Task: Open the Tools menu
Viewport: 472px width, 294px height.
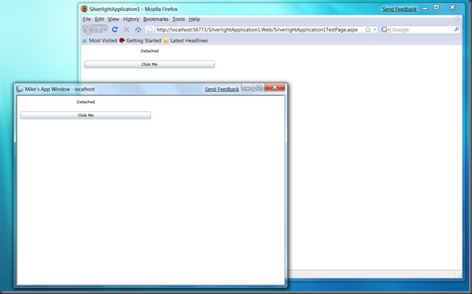Action: click(179, 19)
